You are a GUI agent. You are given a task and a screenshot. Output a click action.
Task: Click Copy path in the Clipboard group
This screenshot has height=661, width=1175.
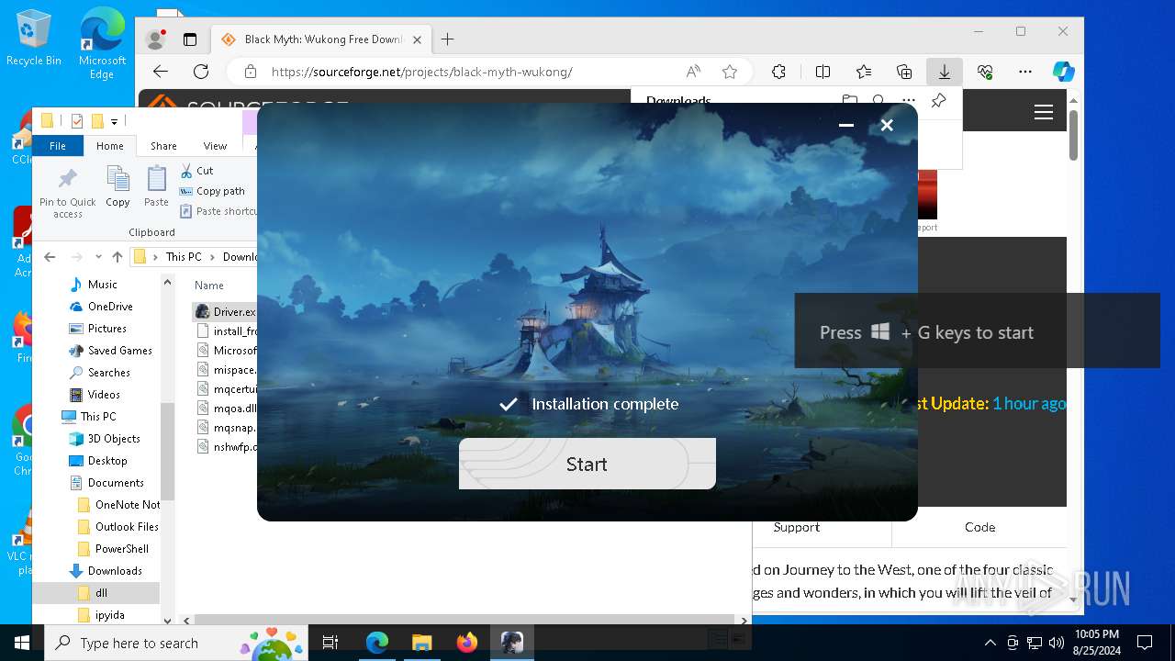[212, 191]
